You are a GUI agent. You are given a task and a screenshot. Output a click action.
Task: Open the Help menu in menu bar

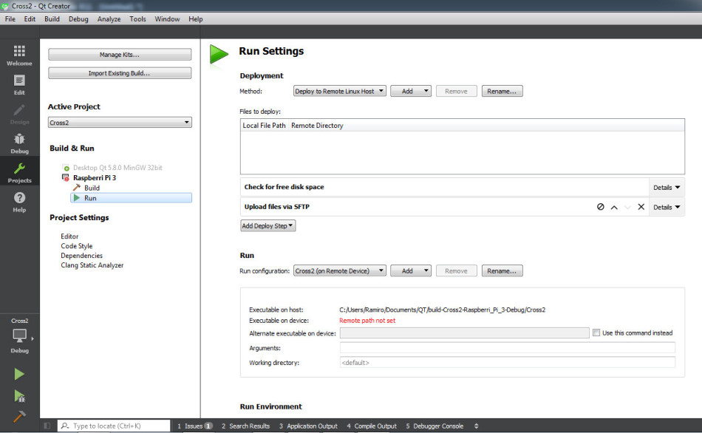pos(195,18)
